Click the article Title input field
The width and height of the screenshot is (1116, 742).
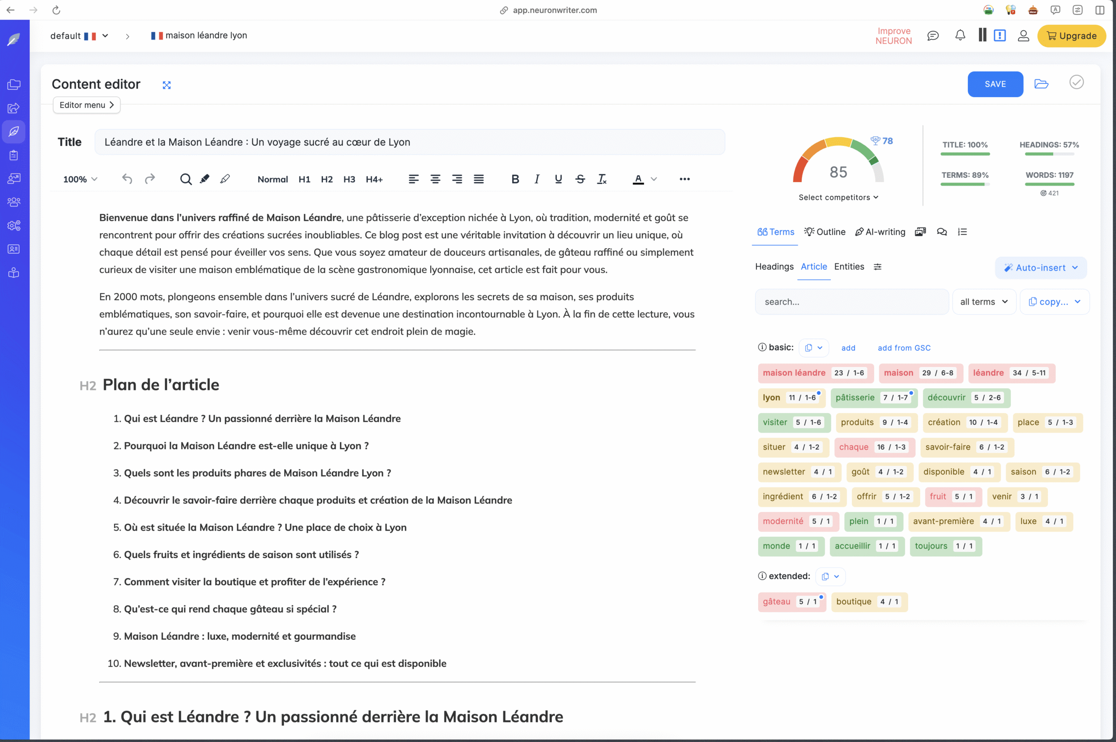pyautogui.click(x=409, y=142)
